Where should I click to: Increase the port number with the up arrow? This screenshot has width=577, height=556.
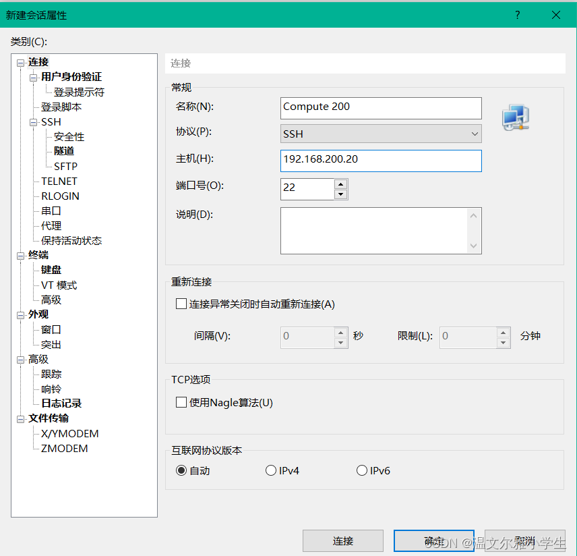341,184
